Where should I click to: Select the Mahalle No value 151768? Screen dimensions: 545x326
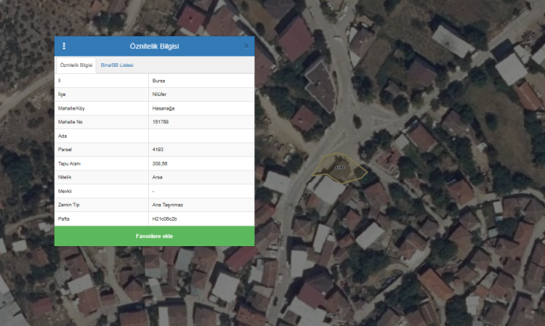tap(161, 121)
